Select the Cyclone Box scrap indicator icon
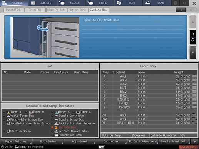Viewport: 199px width, 149px height. point(56,127)
